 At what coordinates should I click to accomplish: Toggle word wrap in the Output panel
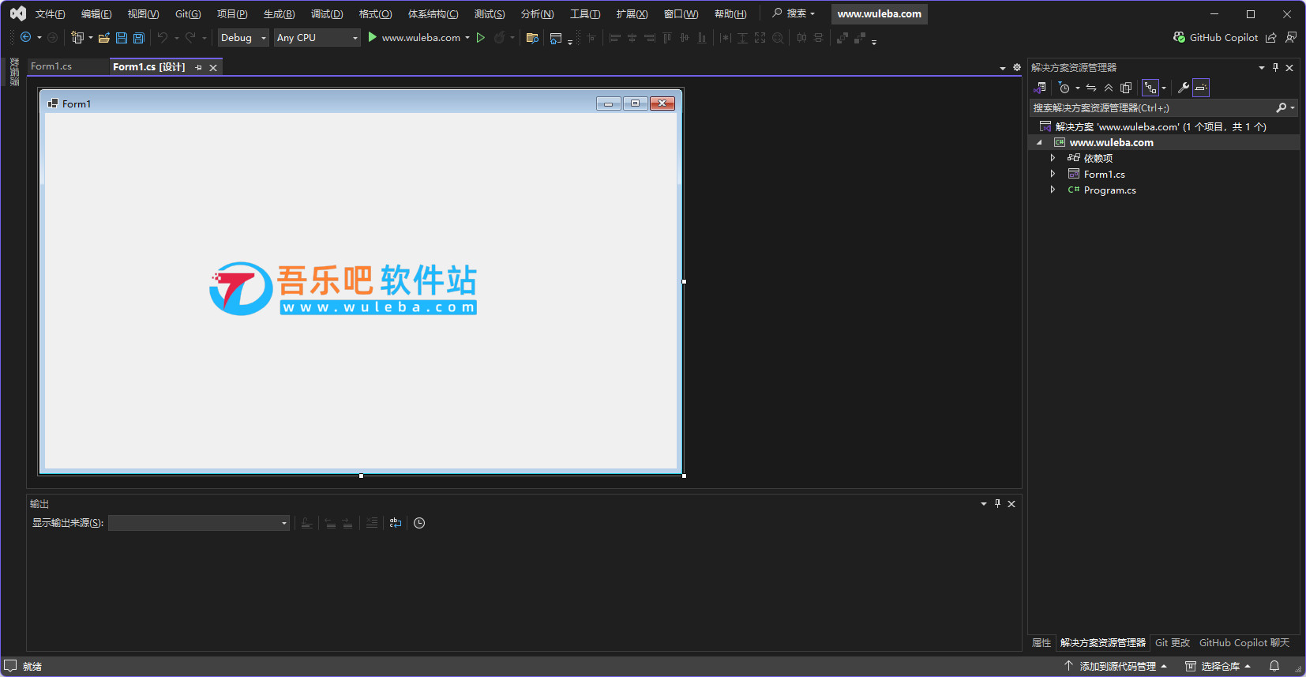point(396,523)
